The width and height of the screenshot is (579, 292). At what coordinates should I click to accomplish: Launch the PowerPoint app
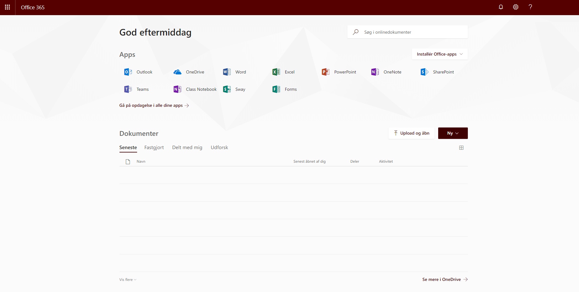tap(339, 72)
